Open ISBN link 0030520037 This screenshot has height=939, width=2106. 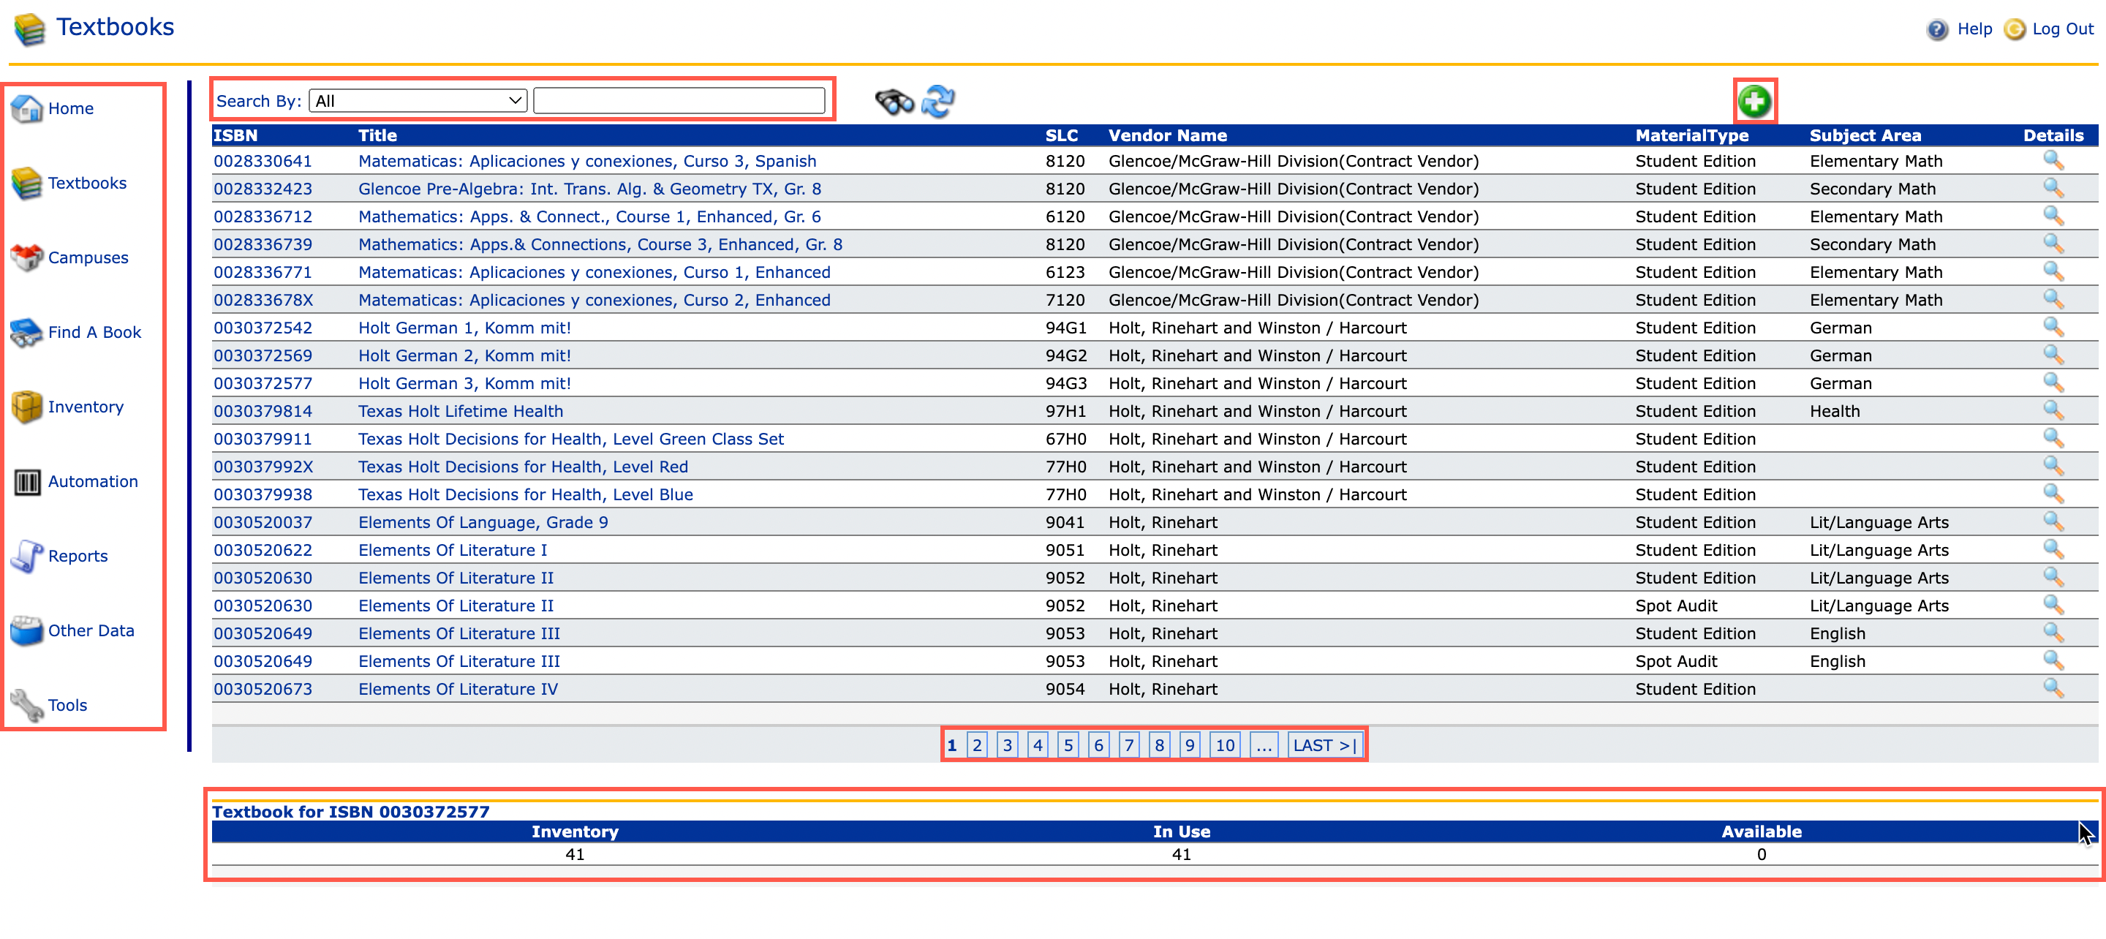263,522
